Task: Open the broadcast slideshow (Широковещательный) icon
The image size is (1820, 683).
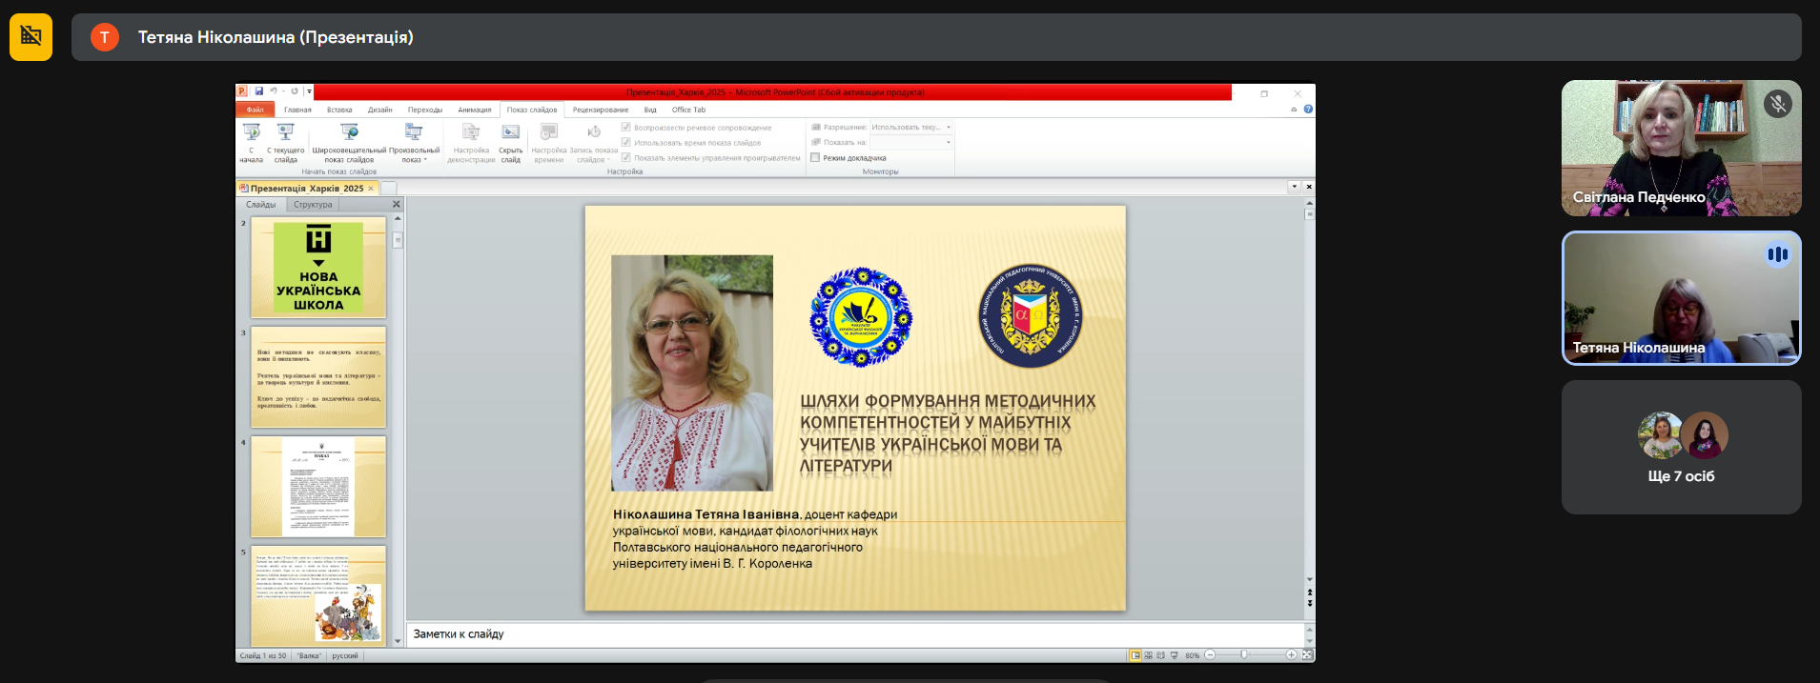Action: point(349,133)
